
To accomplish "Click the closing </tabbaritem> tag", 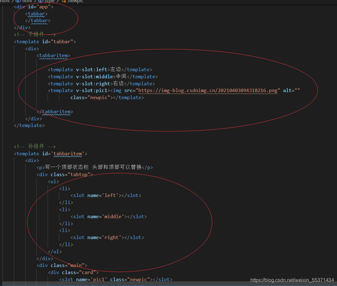I will 55,111.
